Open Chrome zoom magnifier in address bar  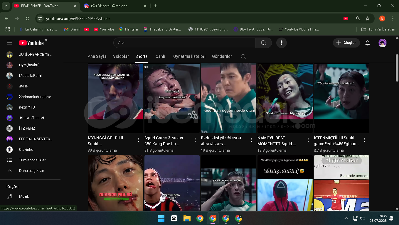(358, 18)
